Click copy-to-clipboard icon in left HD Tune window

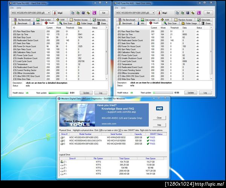72,13
